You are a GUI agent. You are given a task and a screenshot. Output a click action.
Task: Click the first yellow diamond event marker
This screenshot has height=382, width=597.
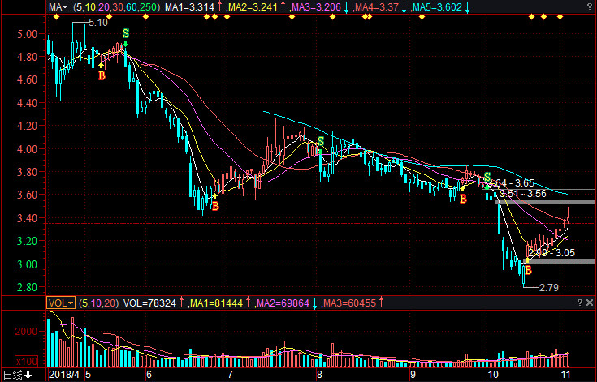pos(52,17)
